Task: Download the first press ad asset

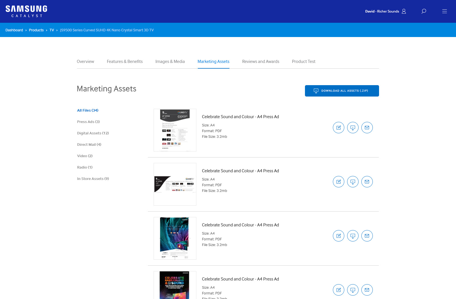Action: click(x=353, y=128)
